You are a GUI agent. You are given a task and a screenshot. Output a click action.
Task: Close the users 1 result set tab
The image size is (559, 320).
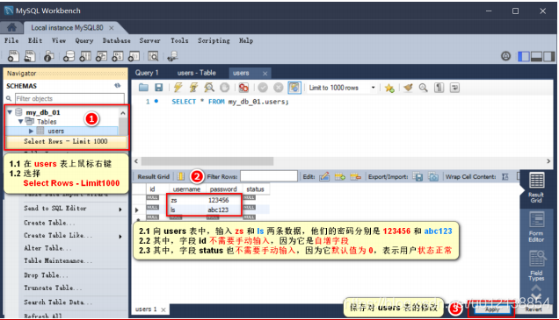[163, 309]
